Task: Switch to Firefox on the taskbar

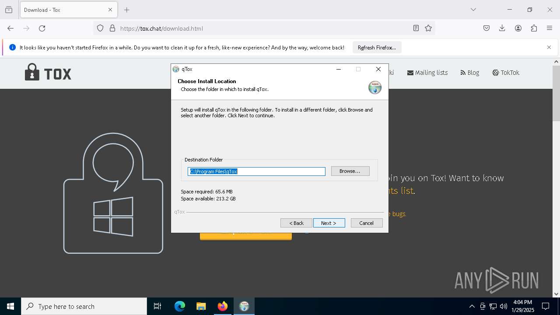Action: (222, 306)
